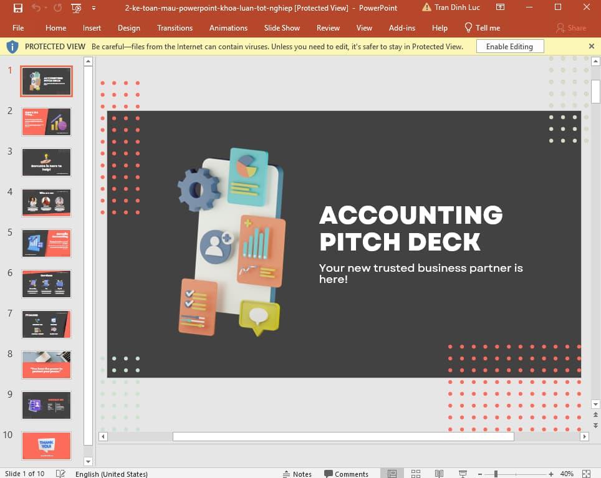601x478 pixels.
Task: Toggle the Notes pane
Action: 297,474
